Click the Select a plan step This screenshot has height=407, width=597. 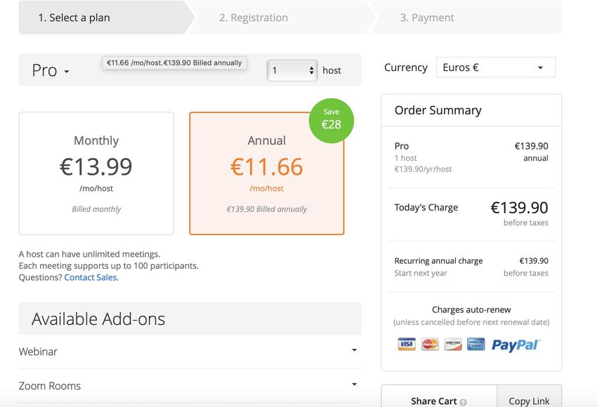(x=74, y=18)
